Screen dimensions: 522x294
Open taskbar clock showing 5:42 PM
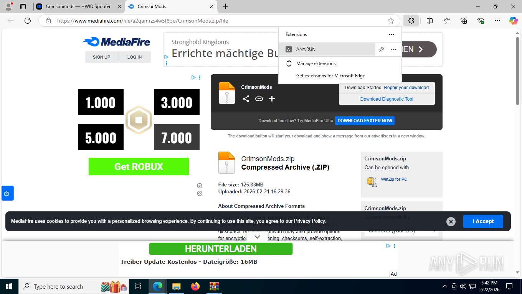coord(489,286)
